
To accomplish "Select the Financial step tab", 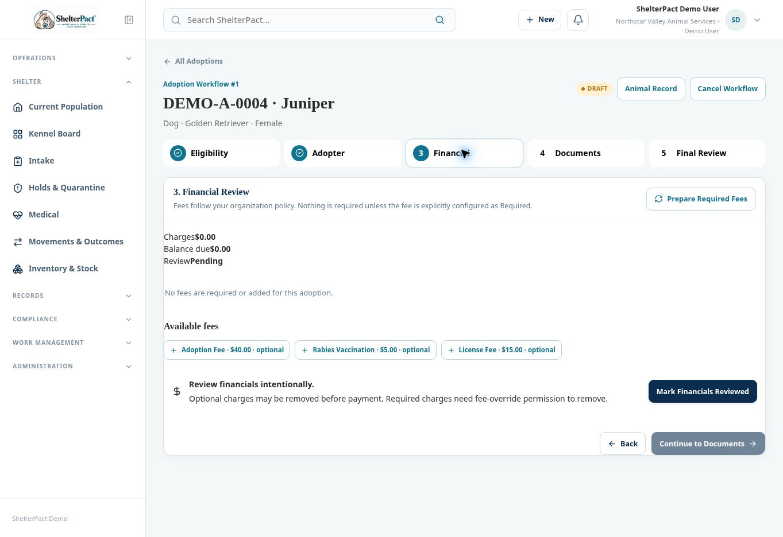I will [464, 153].
